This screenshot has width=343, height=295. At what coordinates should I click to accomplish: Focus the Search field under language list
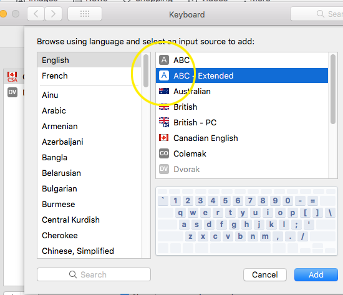[94, 274]
